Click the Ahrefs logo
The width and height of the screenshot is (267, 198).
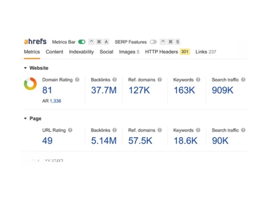click(x=35, y=42)
